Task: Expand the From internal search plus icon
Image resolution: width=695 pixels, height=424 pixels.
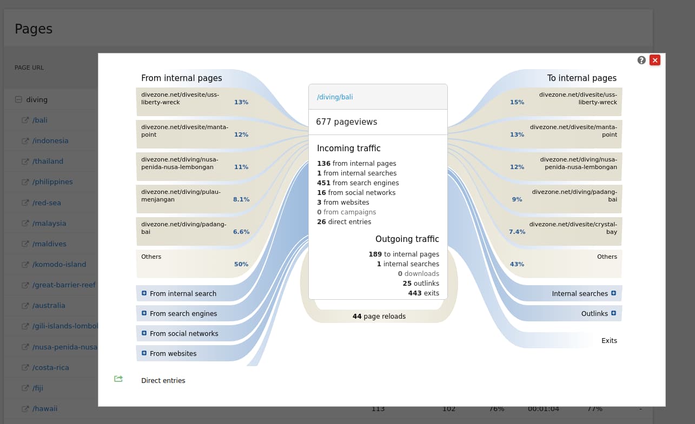Action: click(x=144, y=293)
